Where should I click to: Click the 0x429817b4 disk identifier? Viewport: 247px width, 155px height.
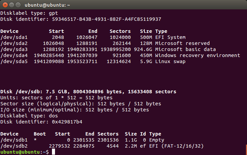pos(67,122)
